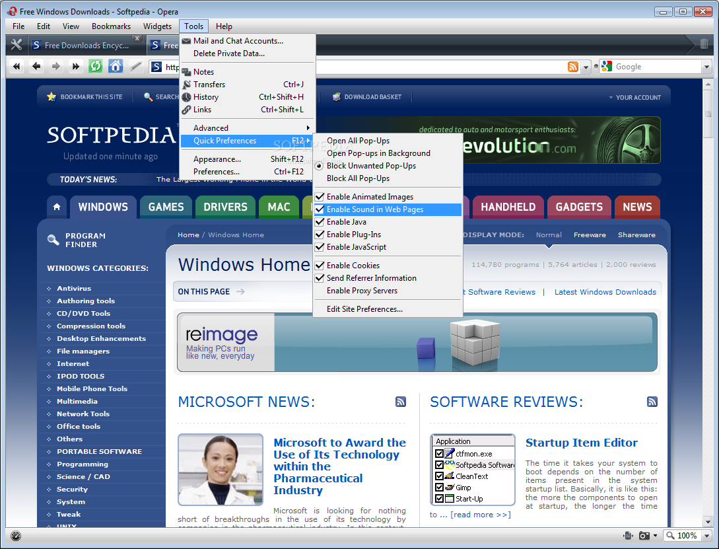This screenshot has width=719, height=549.
Task: Choose Edit Site Preferences...
Action: tap(388, 309)
